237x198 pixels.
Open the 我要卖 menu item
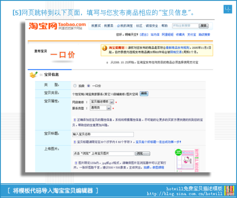tap(109, 26)
